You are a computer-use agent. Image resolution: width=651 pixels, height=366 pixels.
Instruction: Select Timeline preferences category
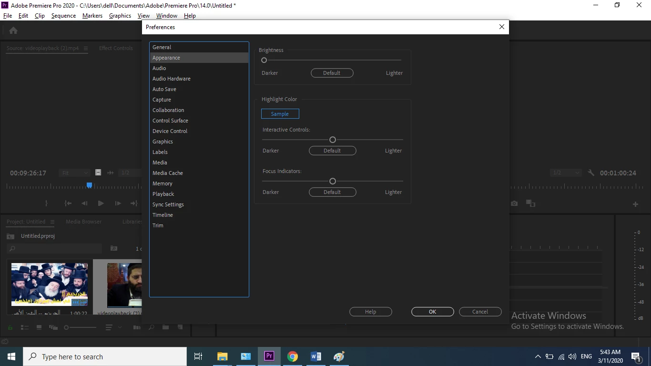(x=199, y=215)
